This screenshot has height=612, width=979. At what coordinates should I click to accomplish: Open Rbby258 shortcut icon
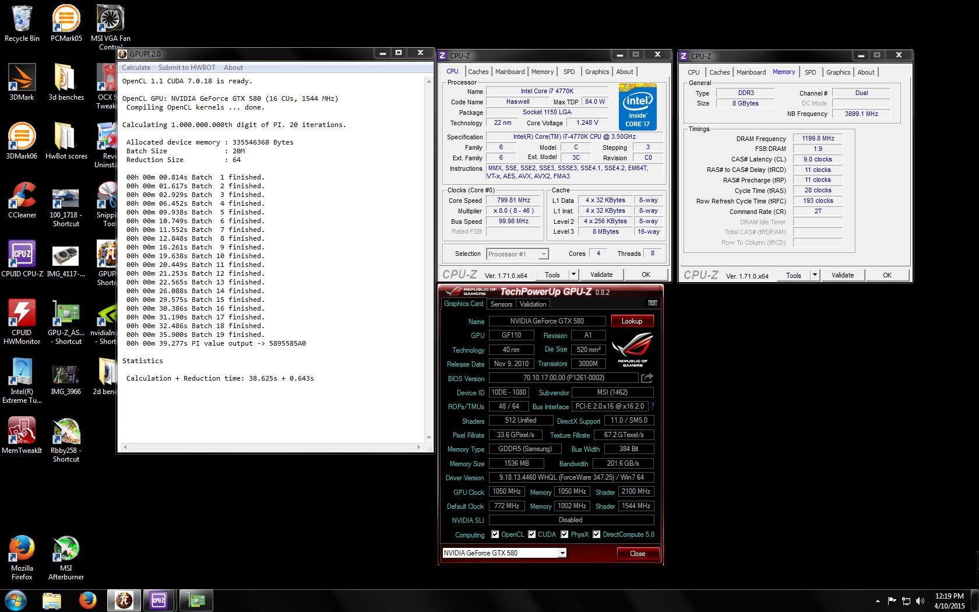pos(66,439)
